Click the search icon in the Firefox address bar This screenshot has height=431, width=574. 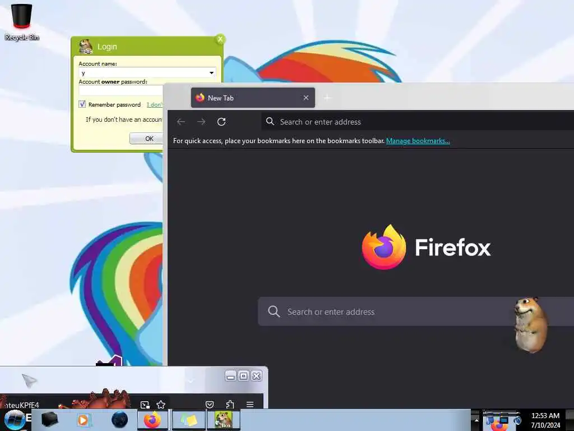[x=270, y=121]
